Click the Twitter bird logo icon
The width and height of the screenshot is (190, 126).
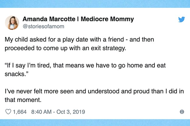(181, 19)
